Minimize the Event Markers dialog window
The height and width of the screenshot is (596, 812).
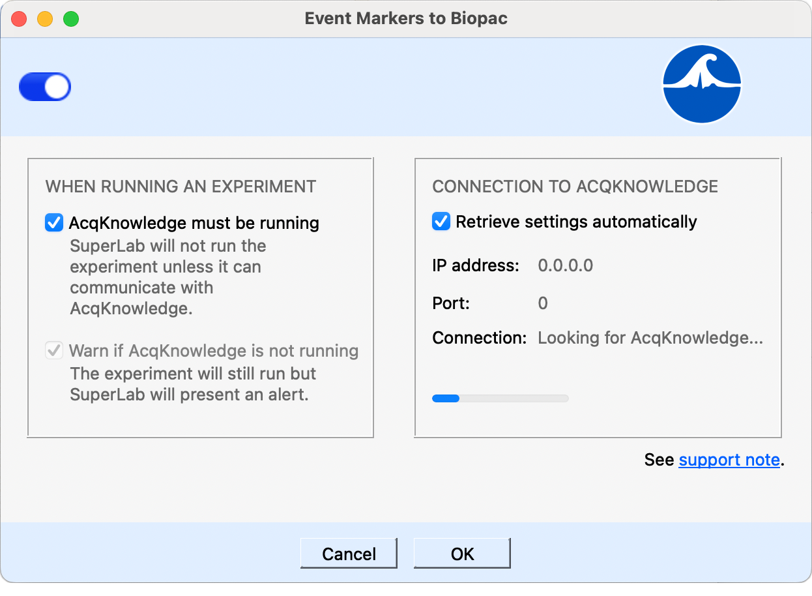[x=45, y=20]
